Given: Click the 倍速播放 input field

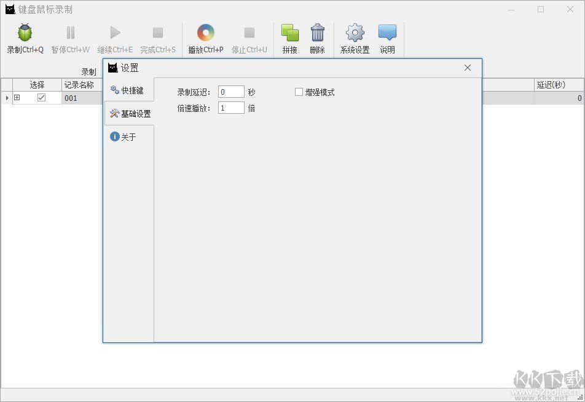Looking at the screenshot, I should [x=230, y=108].
